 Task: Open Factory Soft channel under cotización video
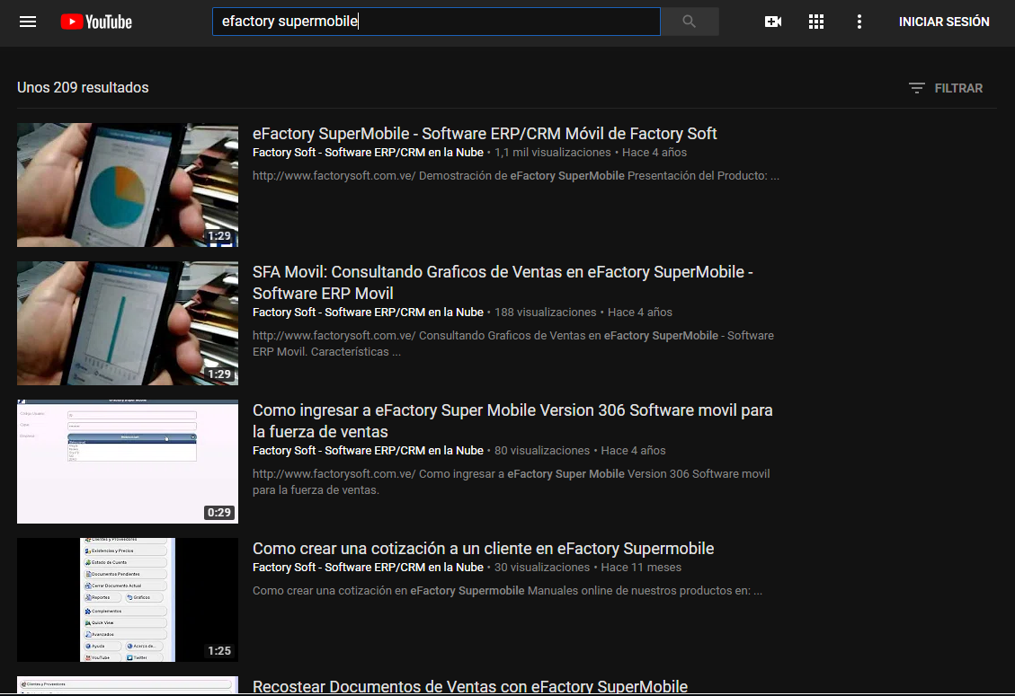pyautogui.click(x=368, y=568)
